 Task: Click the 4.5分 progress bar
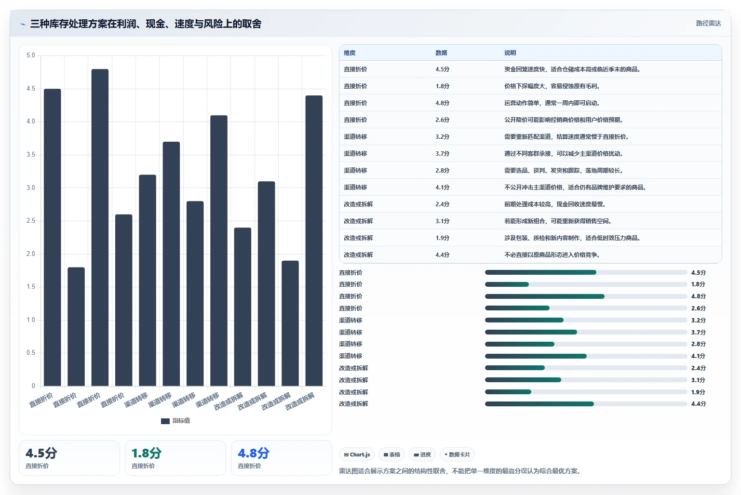click(x=586, y=272)
